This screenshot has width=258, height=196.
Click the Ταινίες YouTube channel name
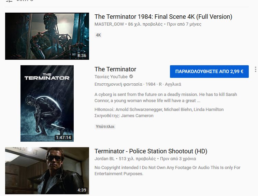[111, 77]
